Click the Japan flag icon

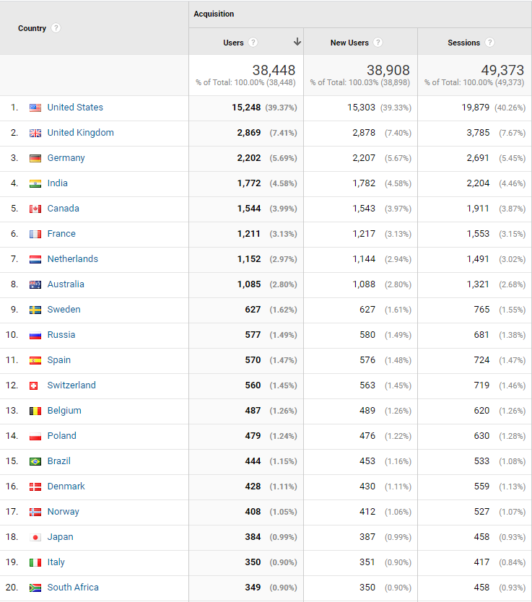[x=35, y=537]
